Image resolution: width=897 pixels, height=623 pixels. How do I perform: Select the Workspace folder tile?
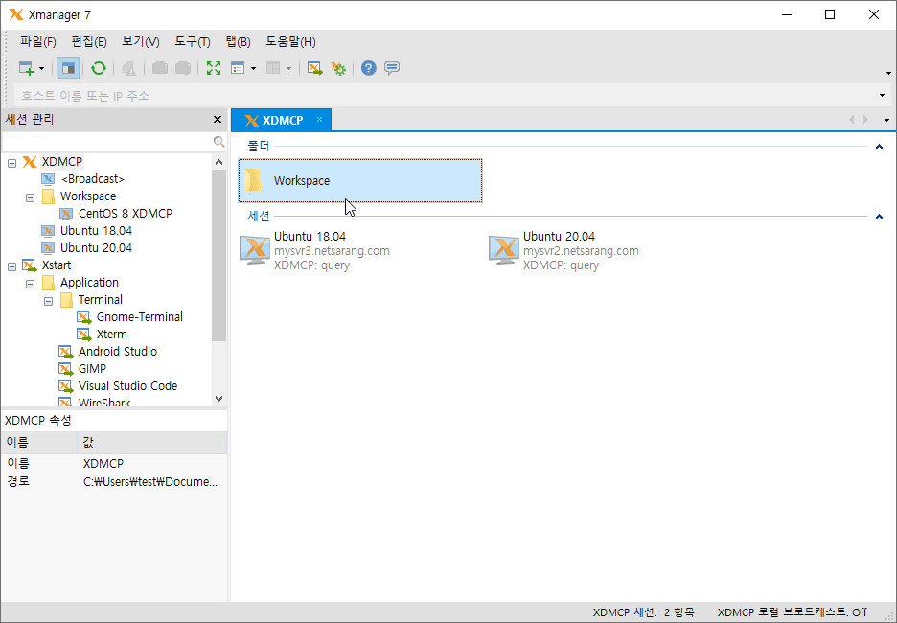click(360, 181)
